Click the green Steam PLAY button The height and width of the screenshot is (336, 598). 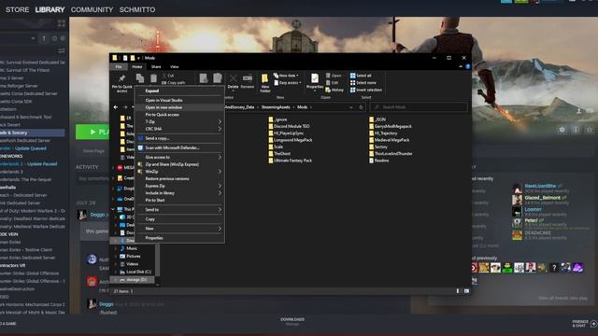(x=93, y=132)
